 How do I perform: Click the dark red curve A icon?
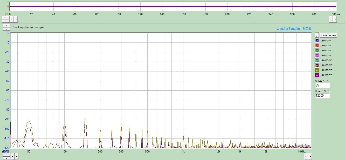[x=317, y=65]
